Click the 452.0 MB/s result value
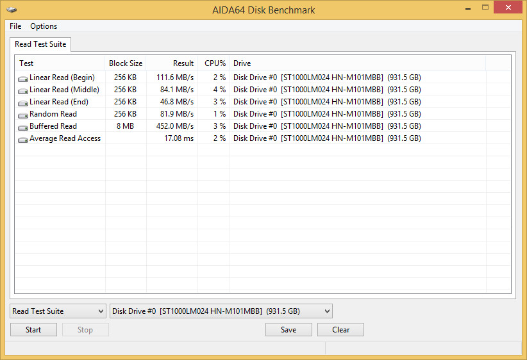Viewport: 527px width, 360px height. tap(175, 126)
